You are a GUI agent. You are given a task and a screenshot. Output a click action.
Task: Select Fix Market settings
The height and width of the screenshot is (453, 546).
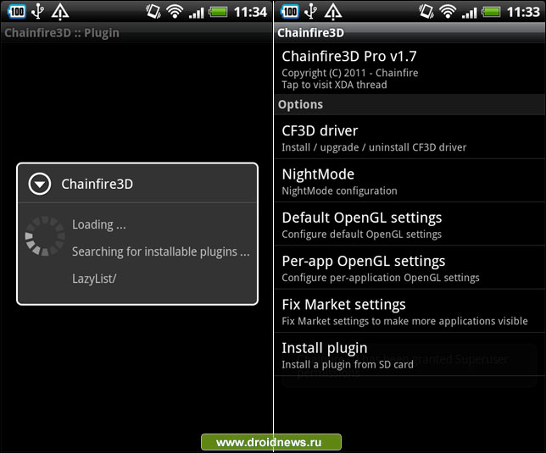(409, 311)
